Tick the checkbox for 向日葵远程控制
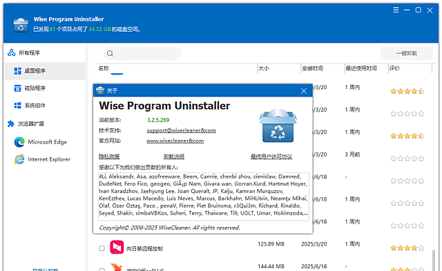The width and height of the screenshot is (442, 271). [102, 248]
